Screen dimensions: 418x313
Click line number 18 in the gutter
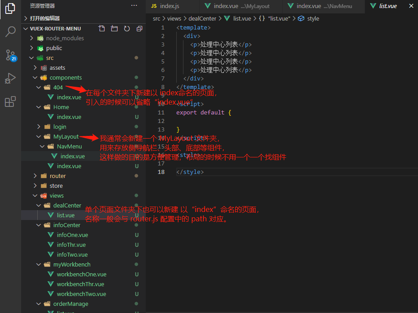pos(161,172)
